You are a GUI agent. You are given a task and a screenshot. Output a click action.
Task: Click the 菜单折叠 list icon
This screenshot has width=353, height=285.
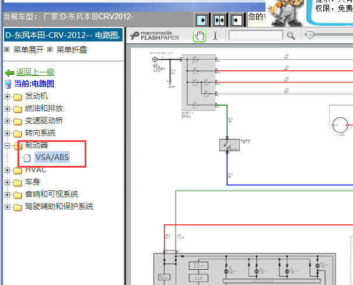pyautogui.click(x=50, y=50)
